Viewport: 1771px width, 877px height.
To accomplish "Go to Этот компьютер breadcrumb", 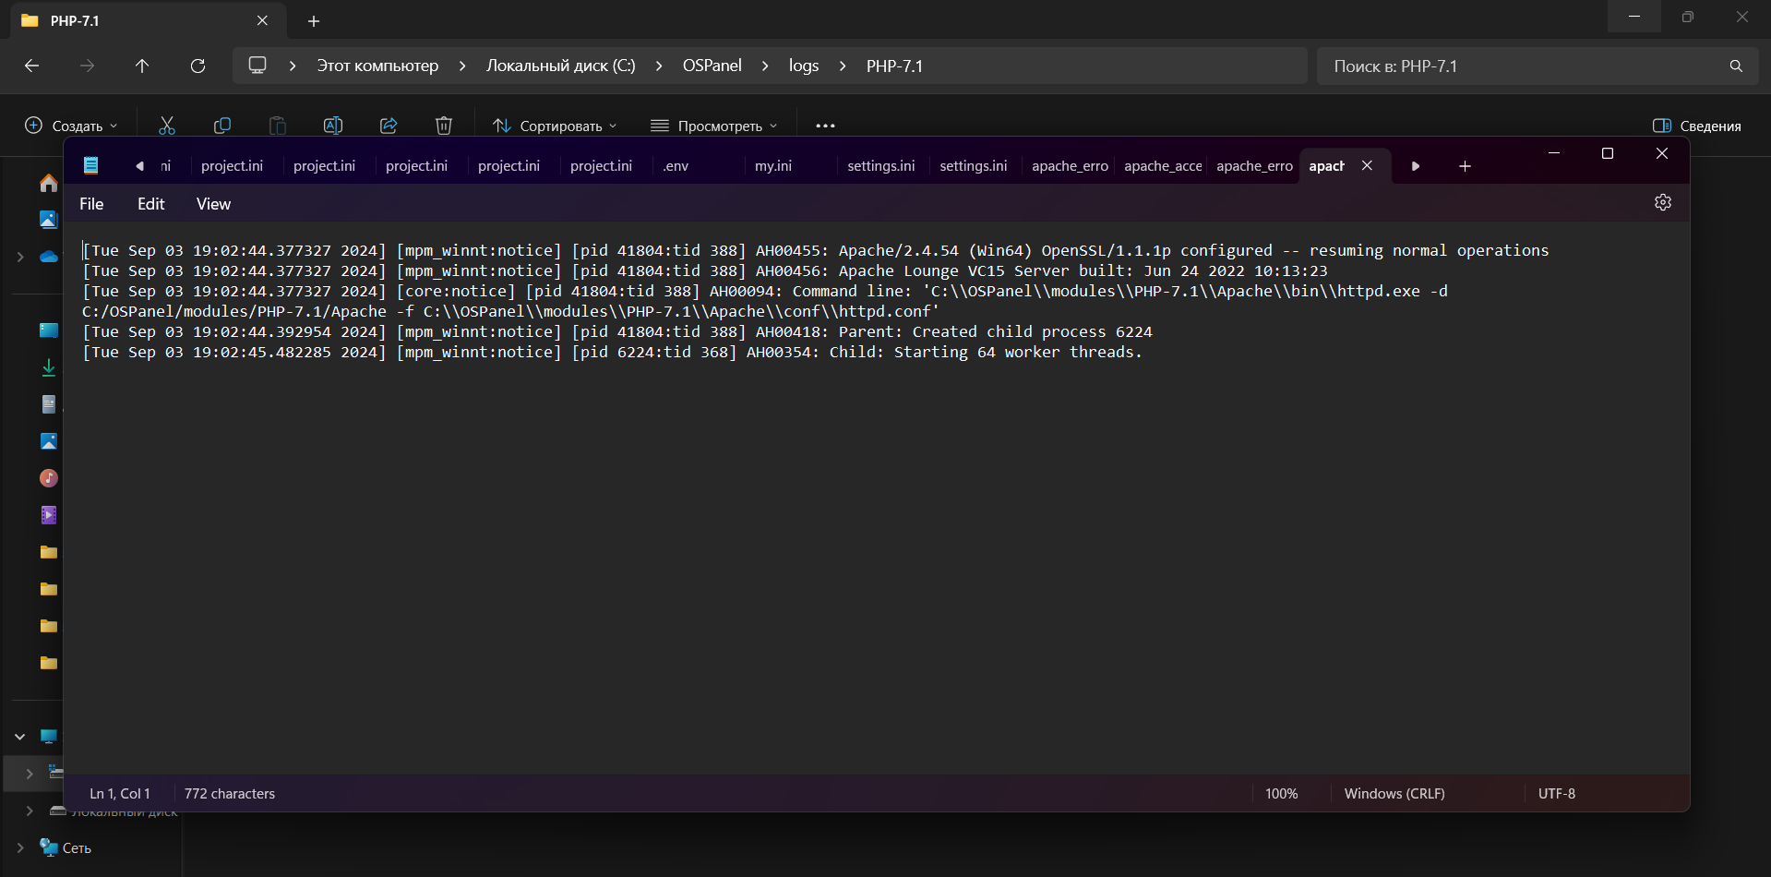I will [377, 66].
